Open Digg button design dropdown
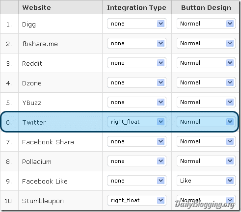The height and width of the screenshot is (212, 241). pyautogui.click(x=206, y=24)
